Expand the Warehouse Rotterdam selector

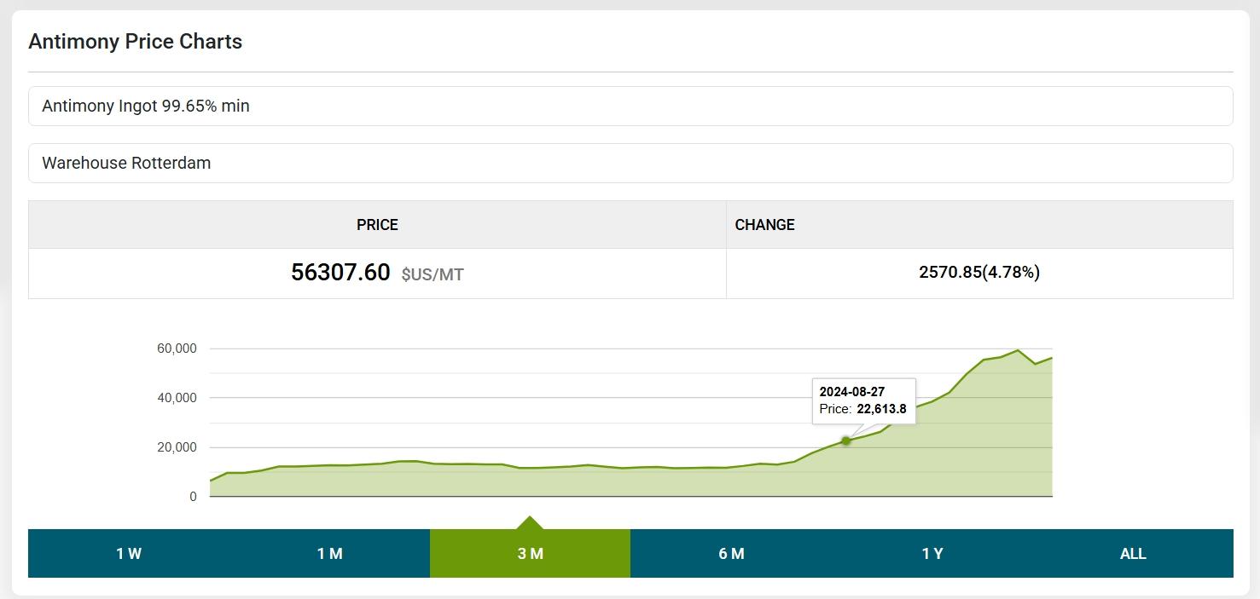[630, 163]
